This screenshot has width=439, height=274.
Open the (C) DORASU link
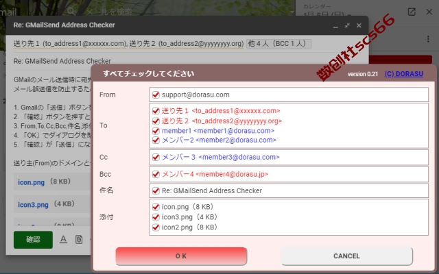click(x=404, y=74)
